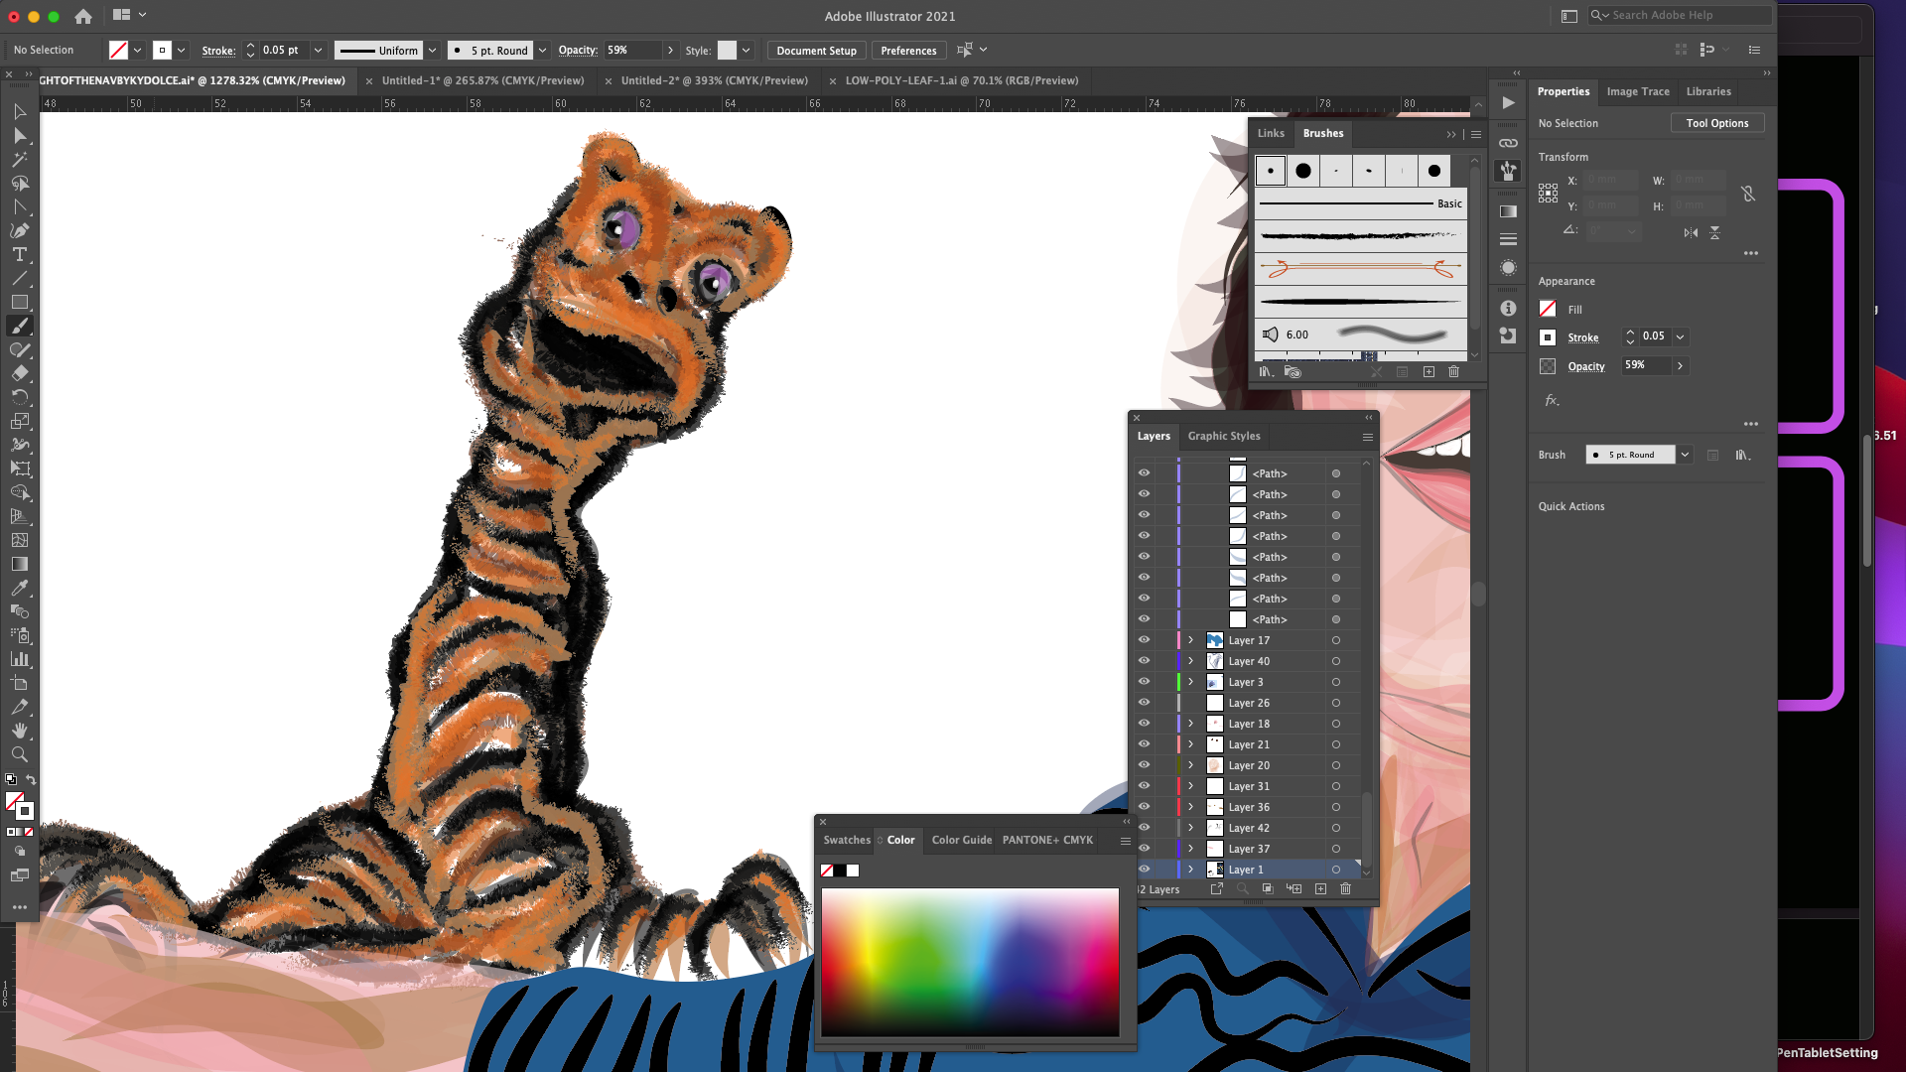Select the Rectangle tool
The height and width of the screenshot is (1072, 1906).
pos(19,302)
